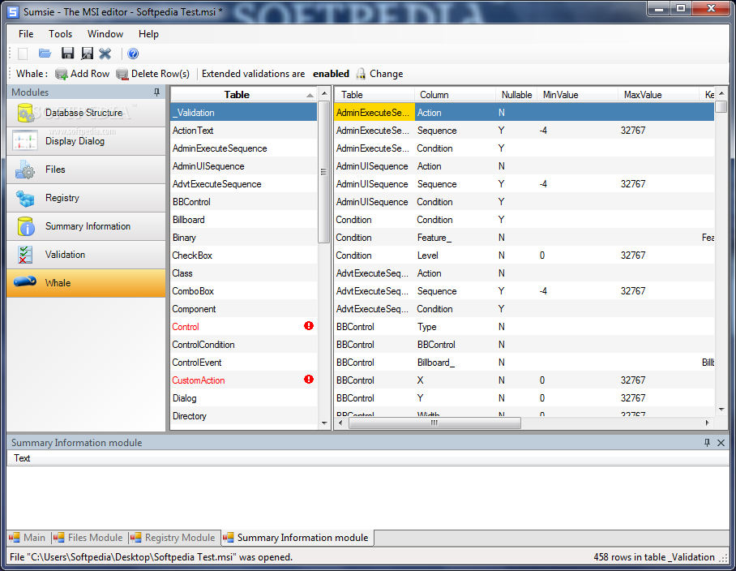Click the MaxValue column header
The height and width of the screenshot is (571, 736).
tap(658, 95)
